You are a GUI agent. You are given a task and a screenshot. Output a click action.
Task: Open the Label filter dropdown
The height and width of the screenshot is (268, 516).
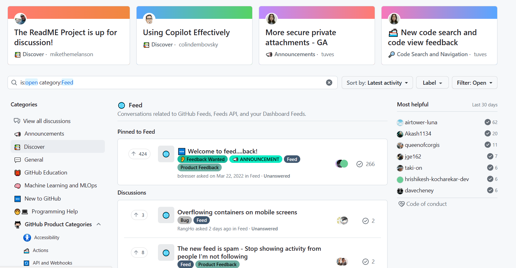click(432, 83)
